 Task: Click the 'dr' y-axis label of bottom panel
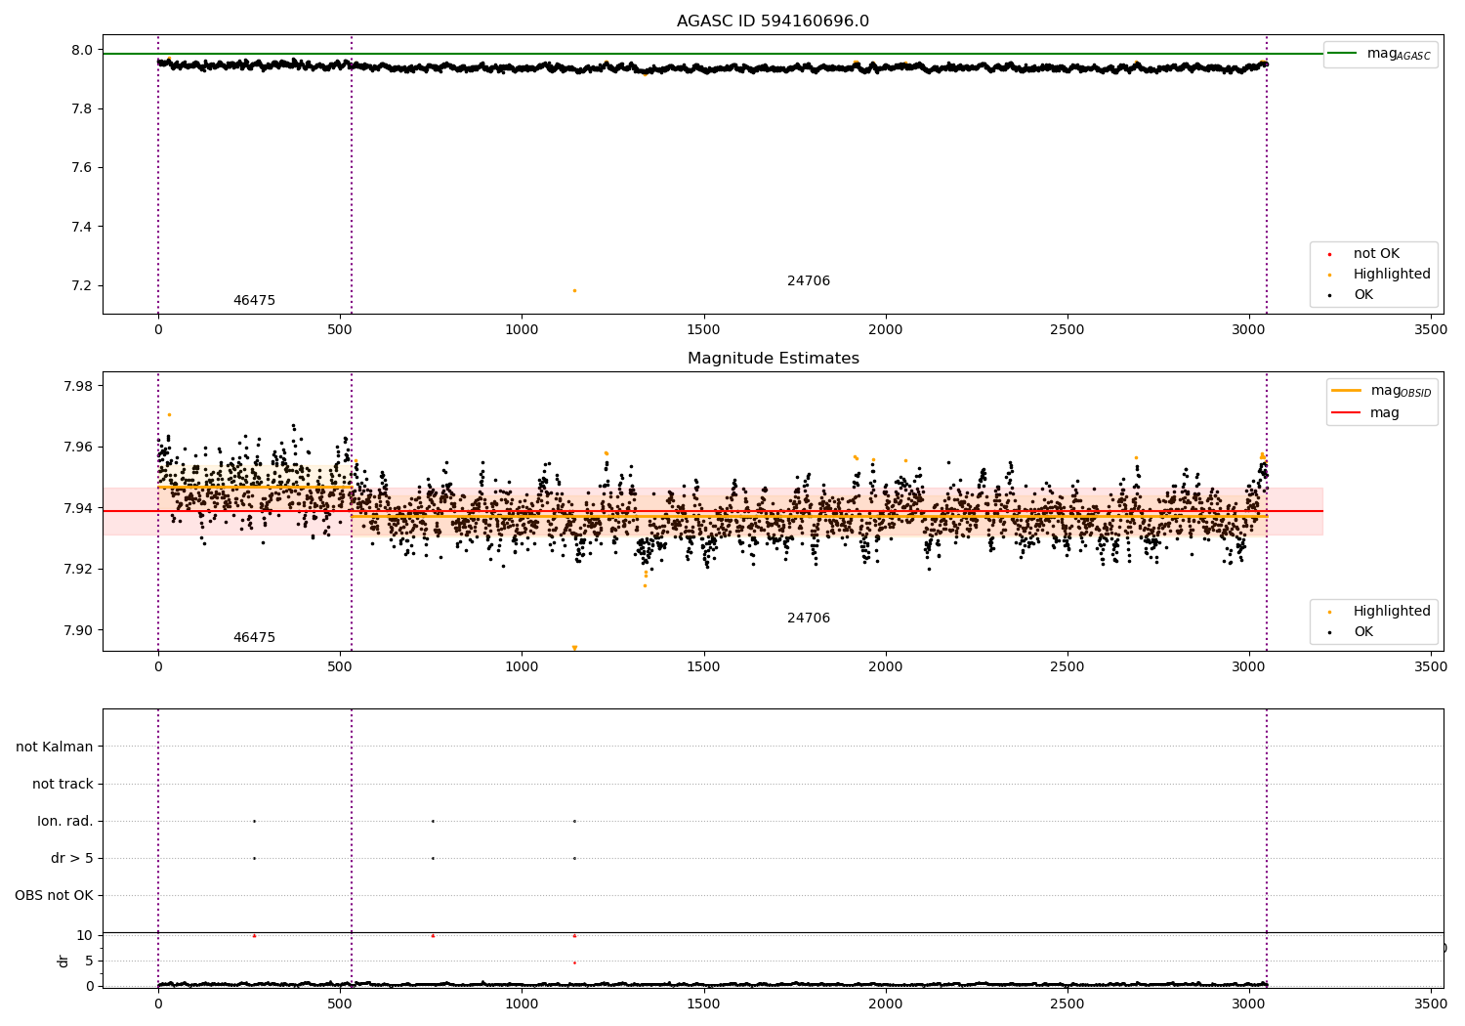coord(63,961)
